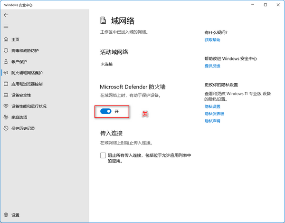Viewport: 285px width, 223px height.
Task: Open the 隐私设置 link
Action: tap(212, 107)
